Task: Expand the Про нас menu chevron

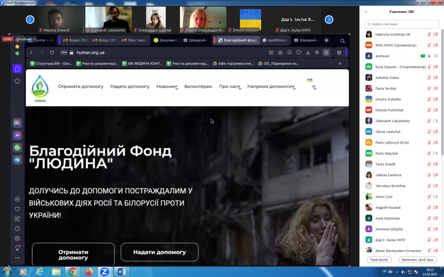Action: coord(240,88)
